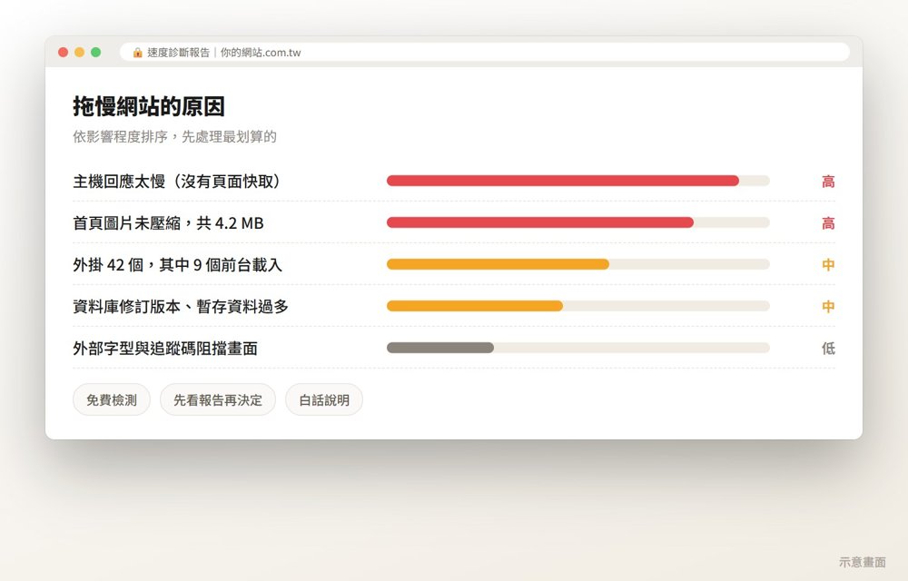The height and width of the screenshot is (581, 908).
Task: Click the red close window dot
Action: click(64, 52)
